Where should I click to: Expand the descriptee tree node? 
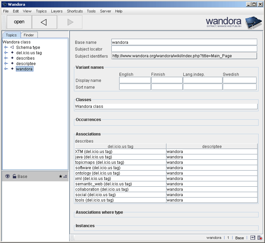click(x=6, y=64)
